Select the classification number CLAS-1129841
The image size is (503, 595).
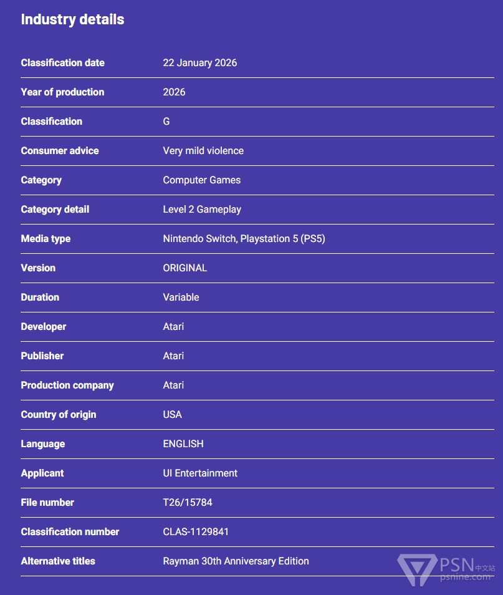(196, 532)
